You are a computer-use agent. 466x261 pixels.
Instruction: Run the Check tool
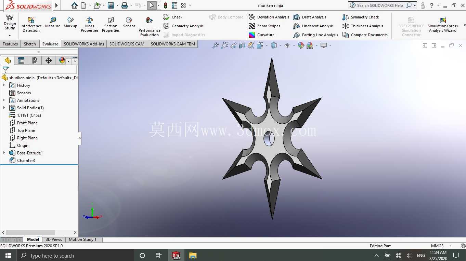[173, 17]
